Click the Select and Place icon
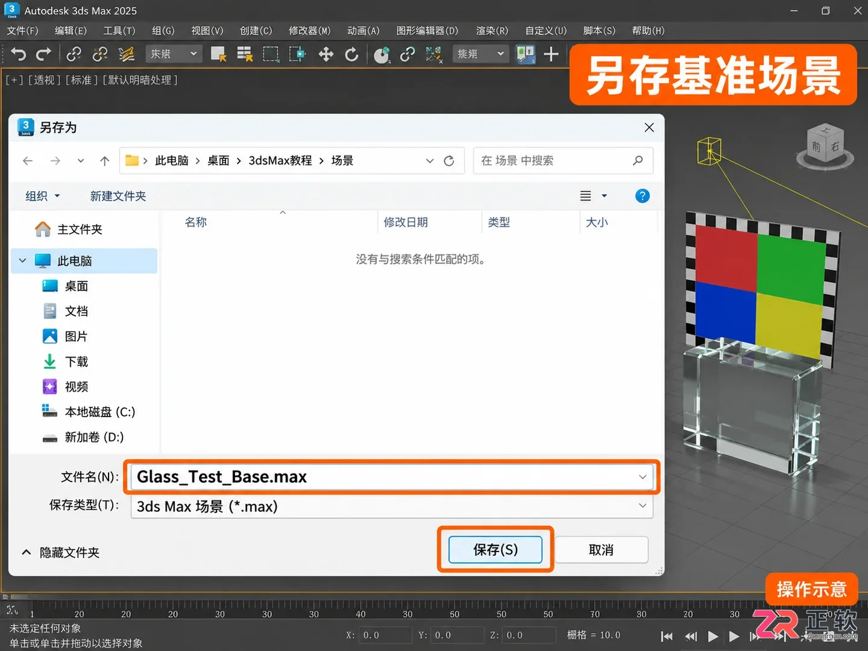The image size is (868, 651). tap(382, 55)
